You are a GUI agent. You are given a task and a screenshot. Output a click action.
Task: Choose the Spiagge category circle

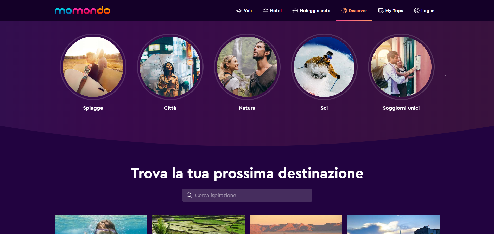(x=93, y=67)
